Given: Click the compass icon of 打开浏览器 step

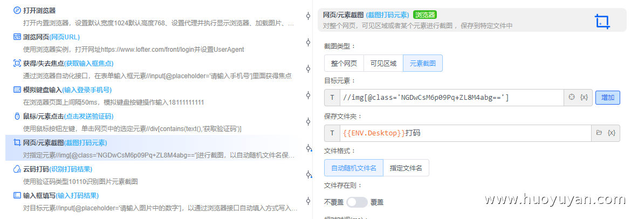Looking at the screenshot, I should [17, 10].
